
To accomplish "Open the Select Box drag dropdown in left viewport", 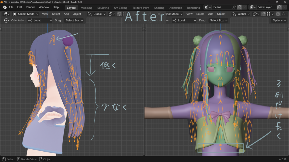I will [75, 21].
